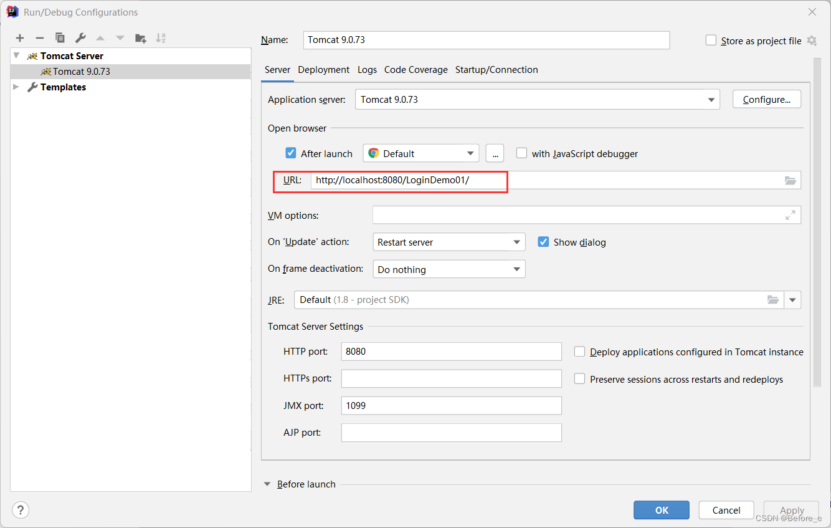The width and height of the screenshot is (831, 528).
Task: Click Tomcat icon next to Tomcat 9.0.73 in tree
Action: click(46, 72)
